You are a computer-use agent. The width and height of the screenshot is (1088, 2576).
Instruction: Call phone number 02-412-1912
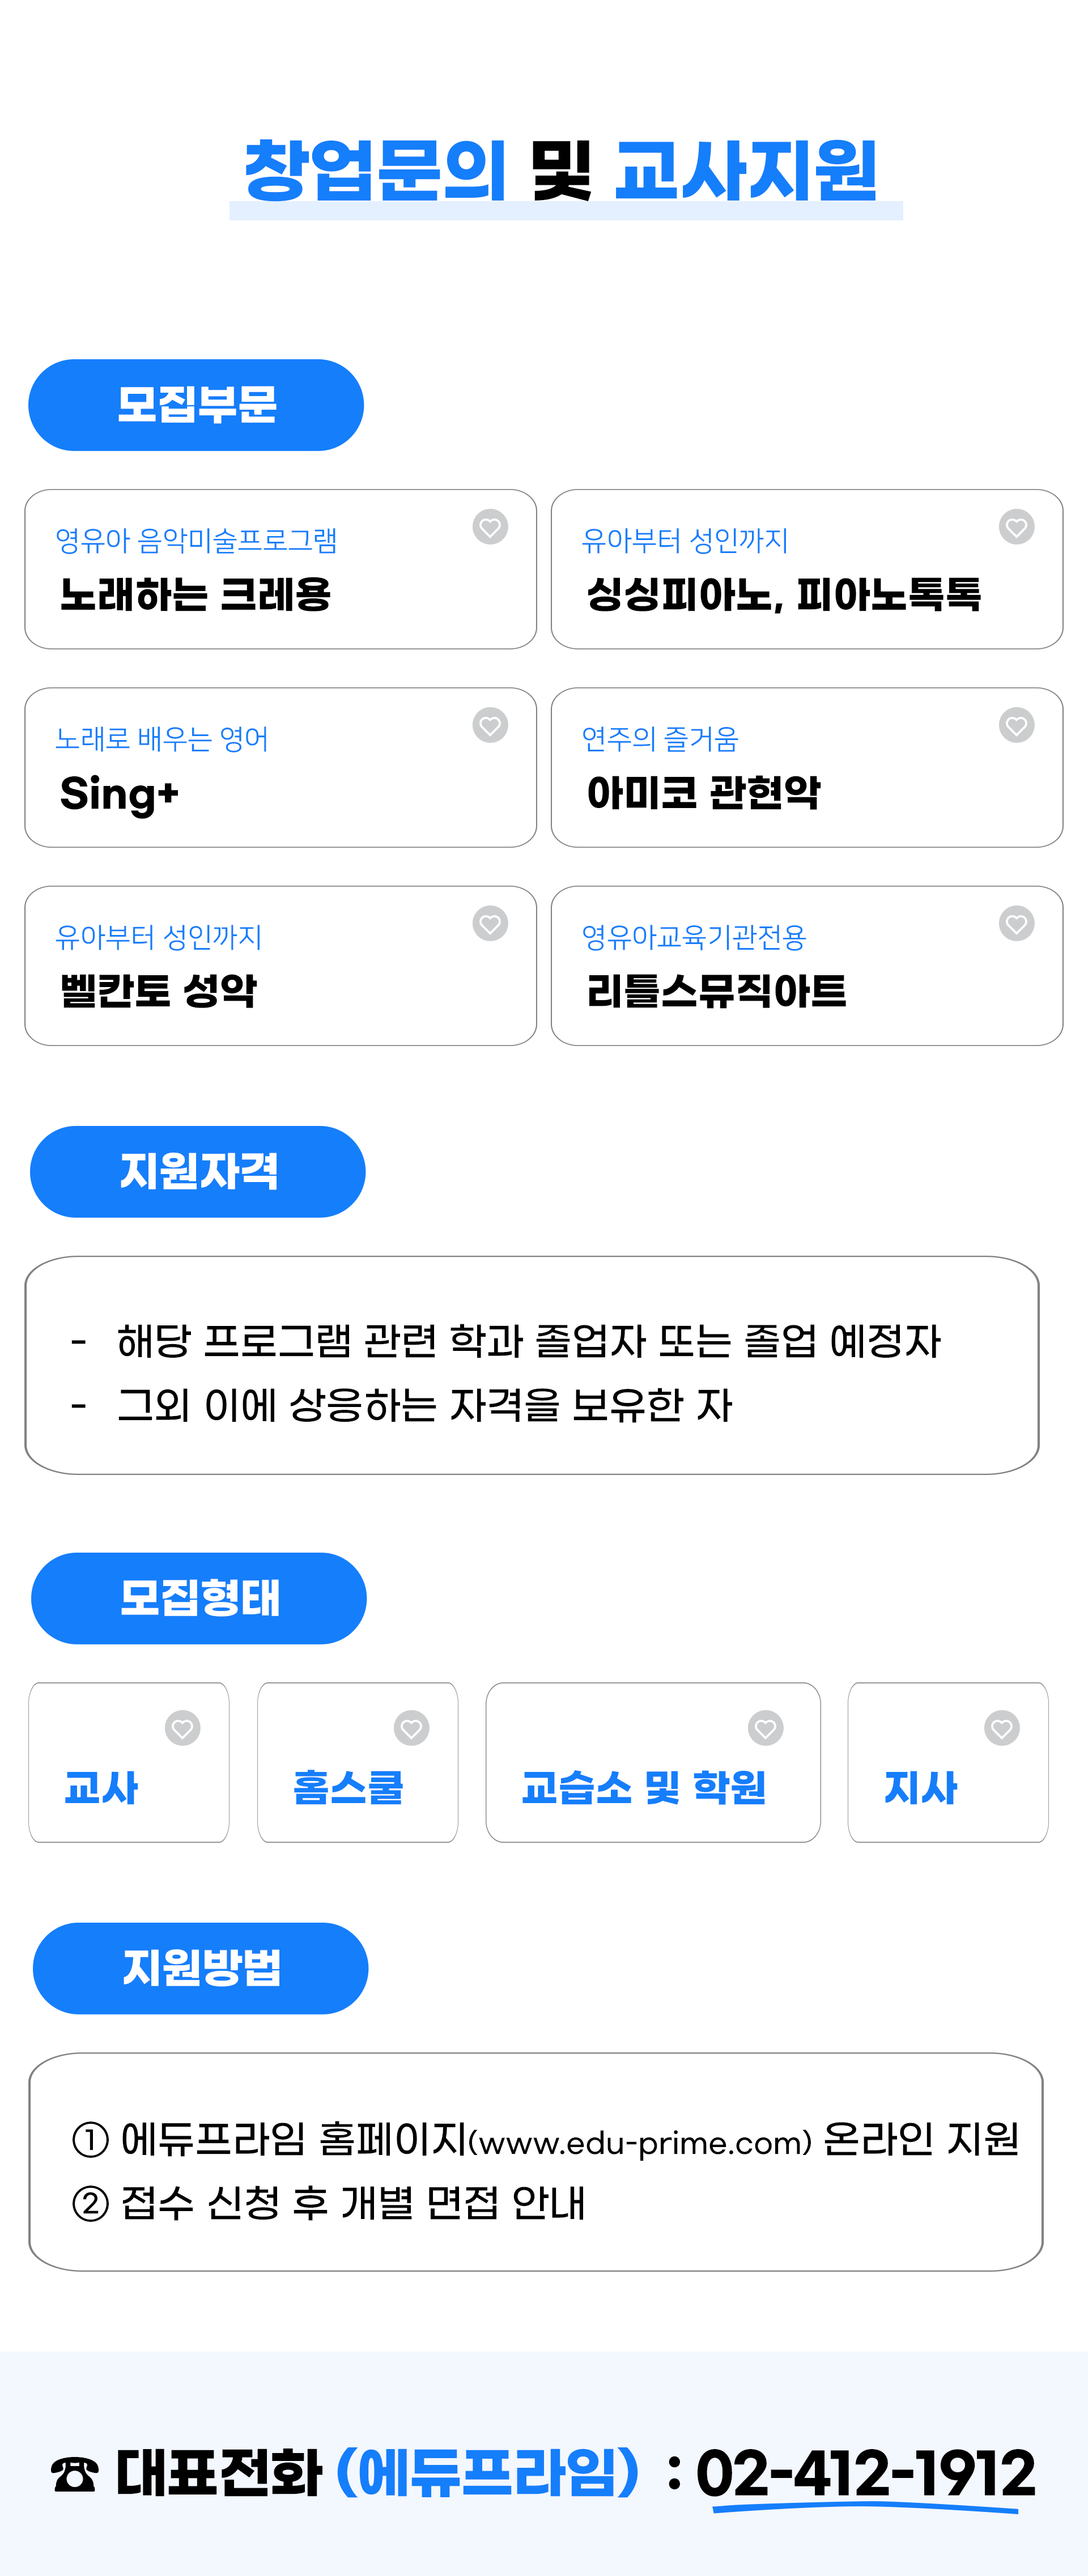[866, 2474]
